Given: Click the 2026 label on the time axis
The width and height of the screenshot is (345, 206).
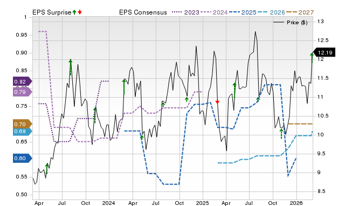Looking at the screenshot, I should (x=296, y=203).
